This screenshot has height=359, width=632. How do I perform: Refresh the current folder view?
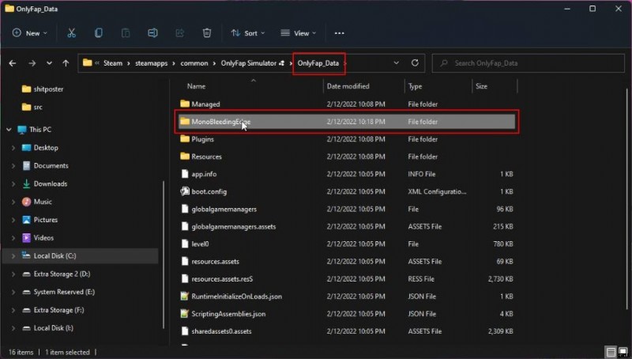click(x=415, y=63)
